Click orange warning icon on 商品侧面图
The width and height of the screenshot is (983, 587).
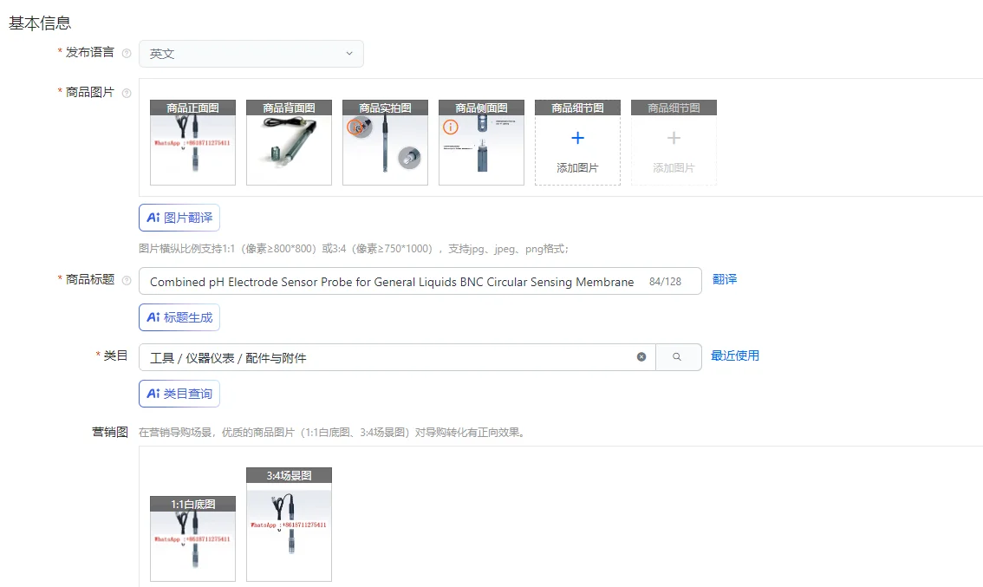(x=450, y=127)
